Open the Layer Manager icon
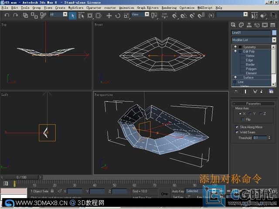 click(273, 15)
